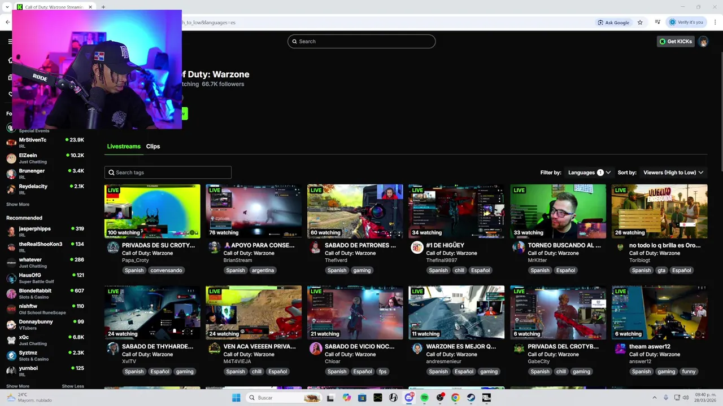
Task: Open the stream title SABADO DE PATRONES
Action: (x=360, y=245)
